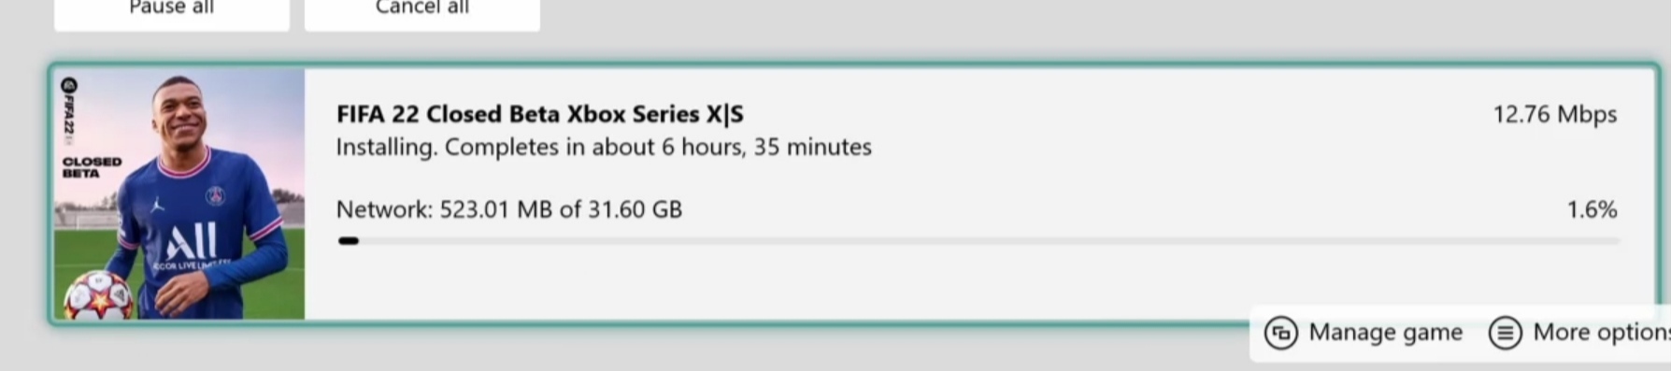Click the Manage game controller icon

tap(1280, 333)
